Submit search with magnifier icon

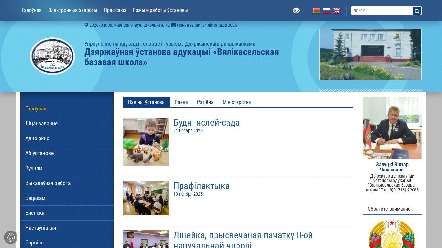pos(417,11)
